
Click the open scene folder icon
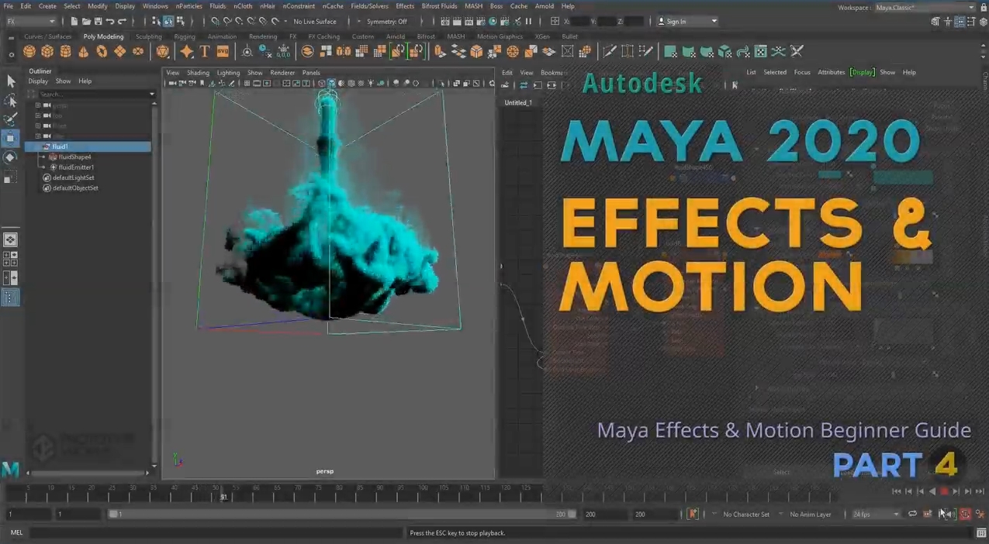click(x=85, y=22)
